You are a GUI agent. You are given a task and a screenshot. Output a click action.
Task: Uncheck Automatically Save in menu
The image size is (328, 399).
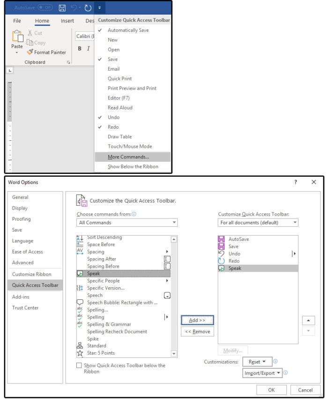pos(133,30)
